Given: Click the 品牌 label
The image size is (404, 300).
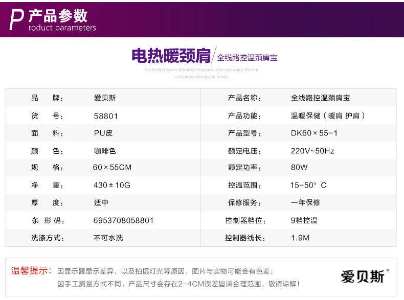Looking at the screenshot, I should [x=47, y=98].
